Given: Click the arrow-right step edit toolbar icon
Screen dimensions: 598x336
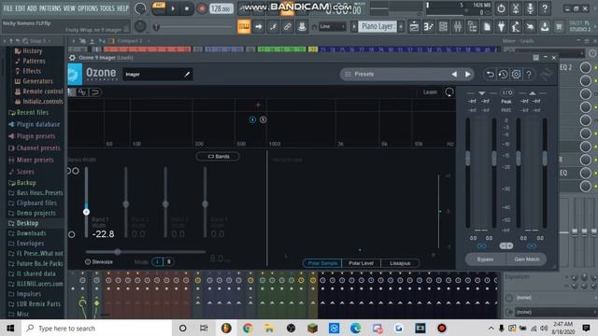Looking at the screenshot, I should (259, 27).
